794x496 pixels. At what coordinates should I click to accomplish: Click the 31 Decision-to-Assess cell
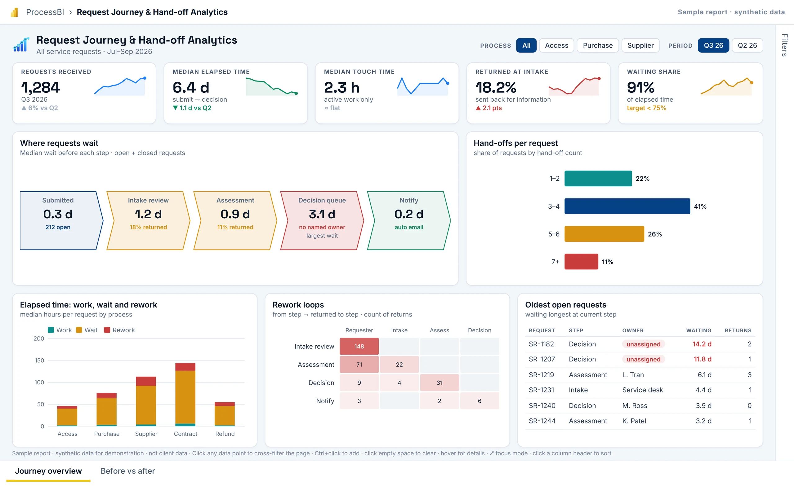click(x=439, y=383)
